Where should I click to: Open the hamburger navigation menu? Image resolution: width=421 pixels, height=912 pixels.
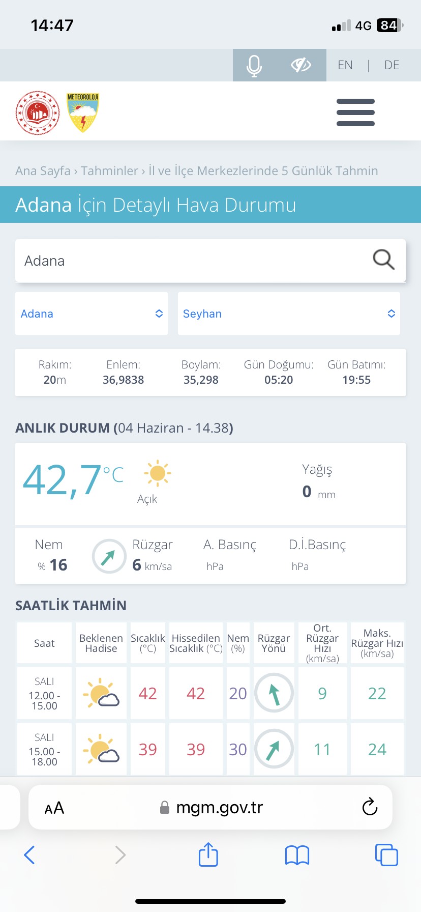coord(355,112)
